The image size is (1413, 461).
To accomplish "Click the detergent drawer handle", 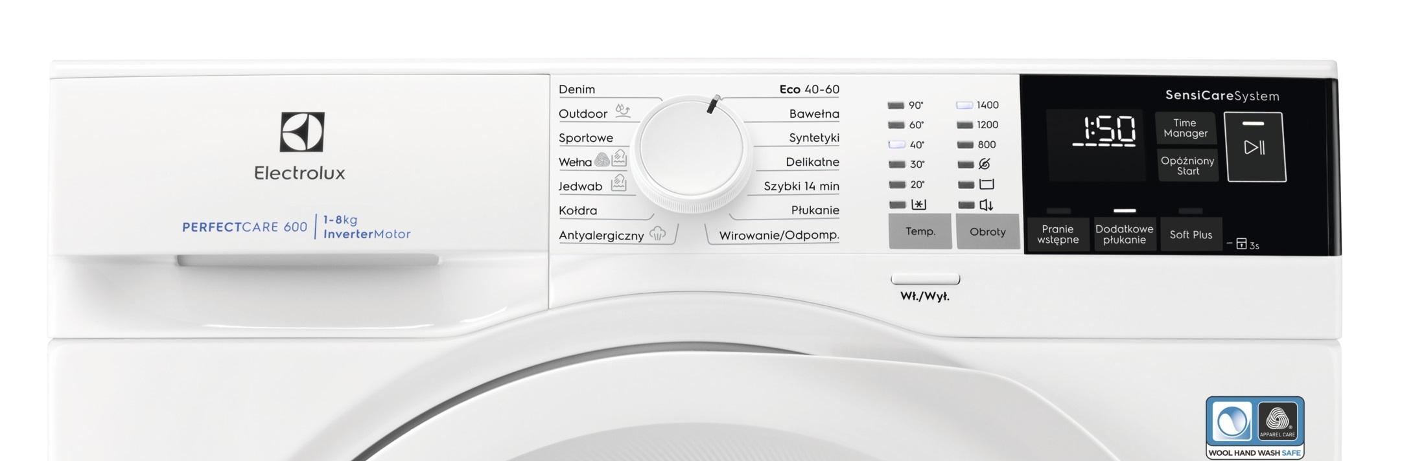I will coord(307,260).
